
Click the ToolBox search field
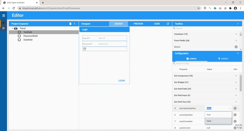(207, 28)
